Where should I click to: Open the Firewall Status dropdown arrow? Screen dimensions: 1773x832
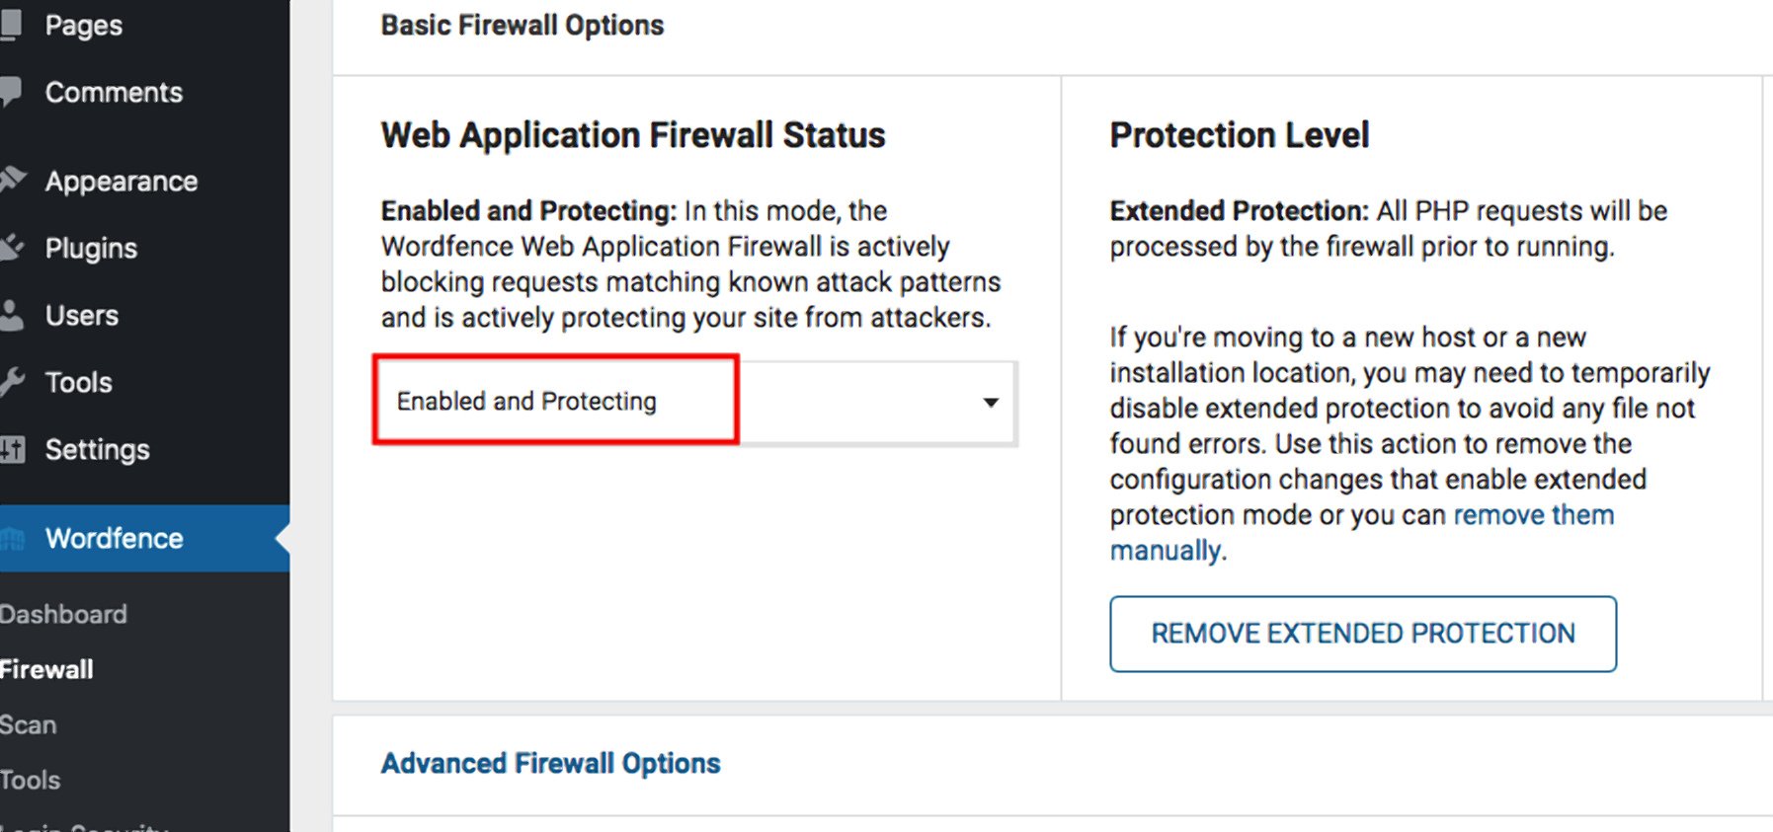[x=990, y=403]
